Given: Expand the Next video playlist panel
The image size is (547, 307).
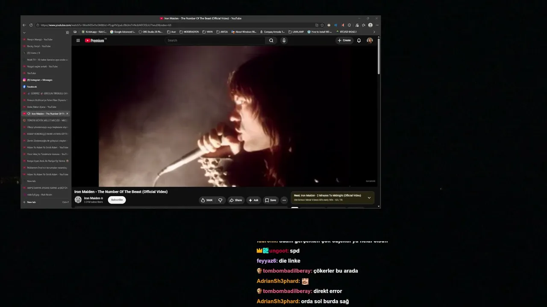Looking at the screenshot, I should (x=369, y=198).
